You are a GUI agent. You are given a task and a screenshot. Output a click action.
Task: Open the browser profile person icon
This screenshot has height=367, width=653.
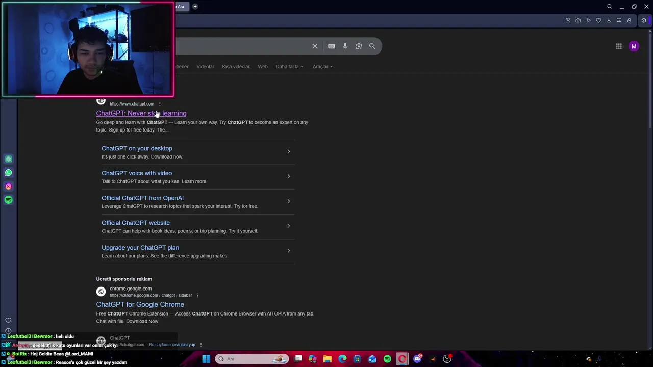tap(629, 20)
